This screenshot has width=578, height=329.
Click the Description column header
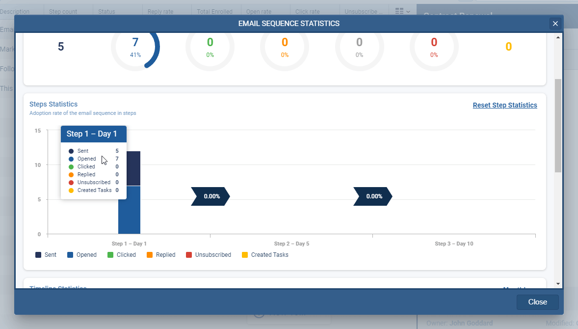click(16, 11)
